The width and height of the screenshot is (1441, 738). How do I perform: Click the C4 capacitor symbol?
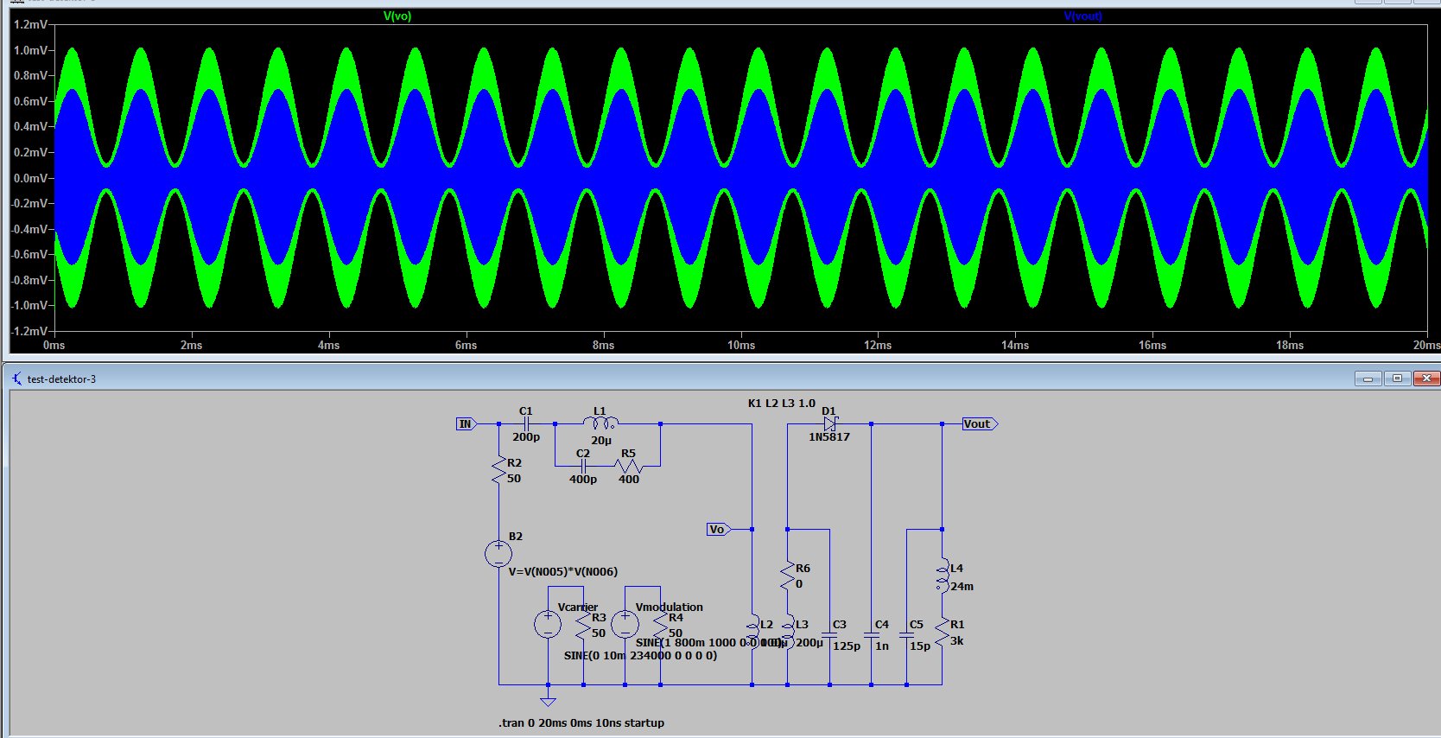872,635
